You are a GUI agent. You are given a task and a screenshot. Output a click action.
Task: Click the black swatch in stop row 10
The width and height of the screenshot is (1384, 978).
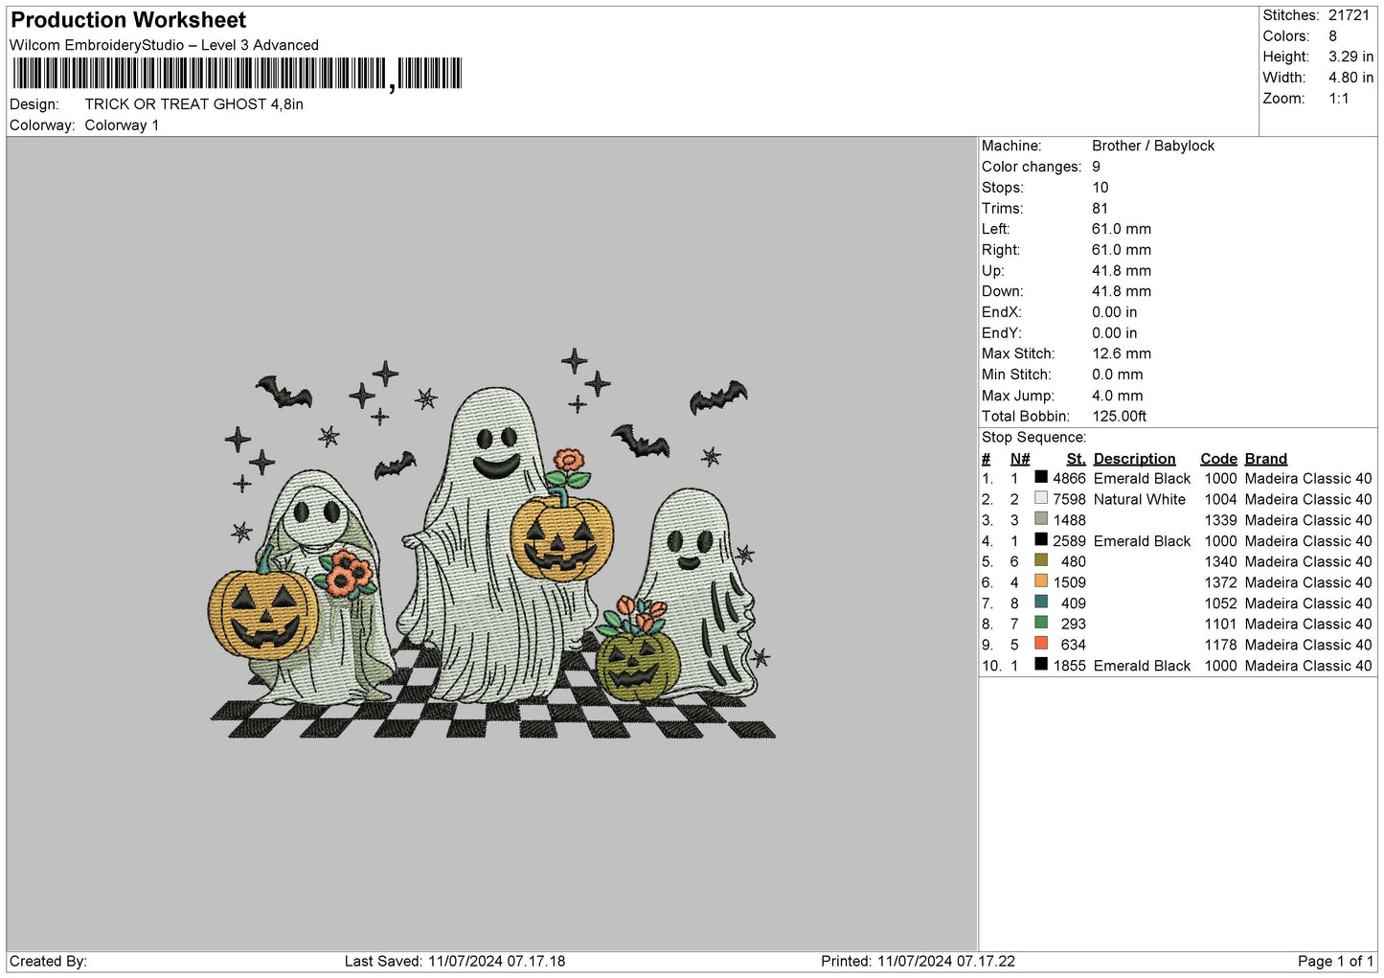(1041, 664)
